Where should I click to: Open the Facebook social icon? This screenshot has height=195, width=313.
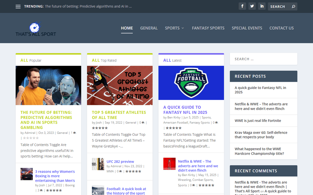[242, 6]
